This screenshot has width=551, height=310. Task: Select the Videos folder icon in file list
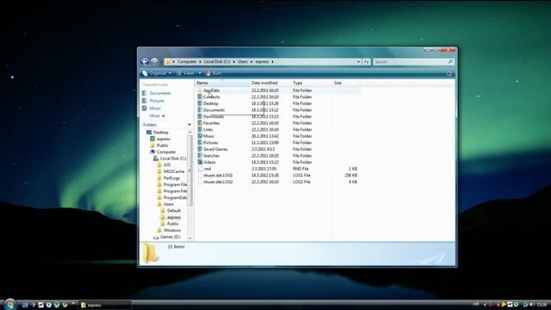(x=200, y=162)
